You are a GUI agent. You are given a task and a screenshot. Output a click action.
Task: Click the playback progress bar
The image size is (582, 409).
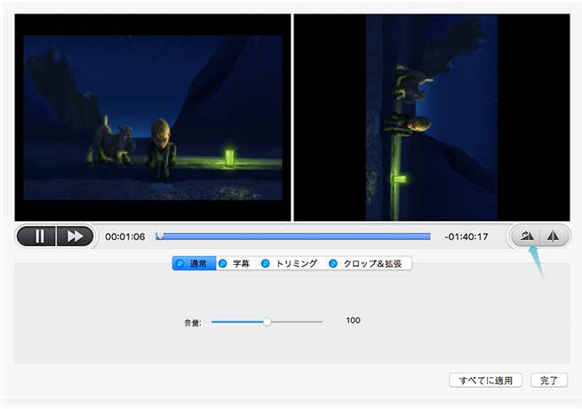[293, 237]
